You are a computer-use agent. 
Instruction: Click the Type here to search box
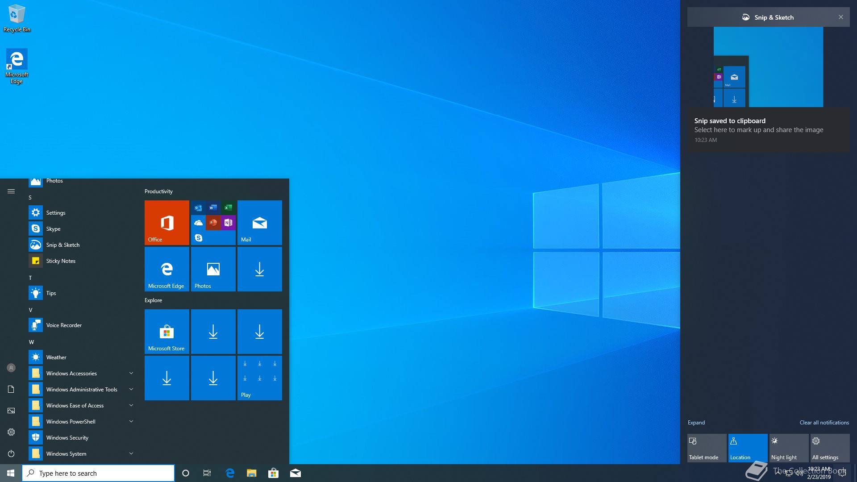click(x=98, y=473)
